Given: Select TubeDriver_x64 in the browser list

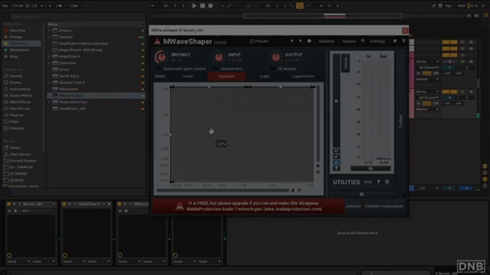Looking at the screenshot, I should pos(95,108).
